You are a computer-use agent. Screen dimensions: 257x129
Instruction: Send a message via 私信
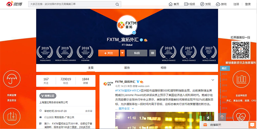(x=137, y=53)
